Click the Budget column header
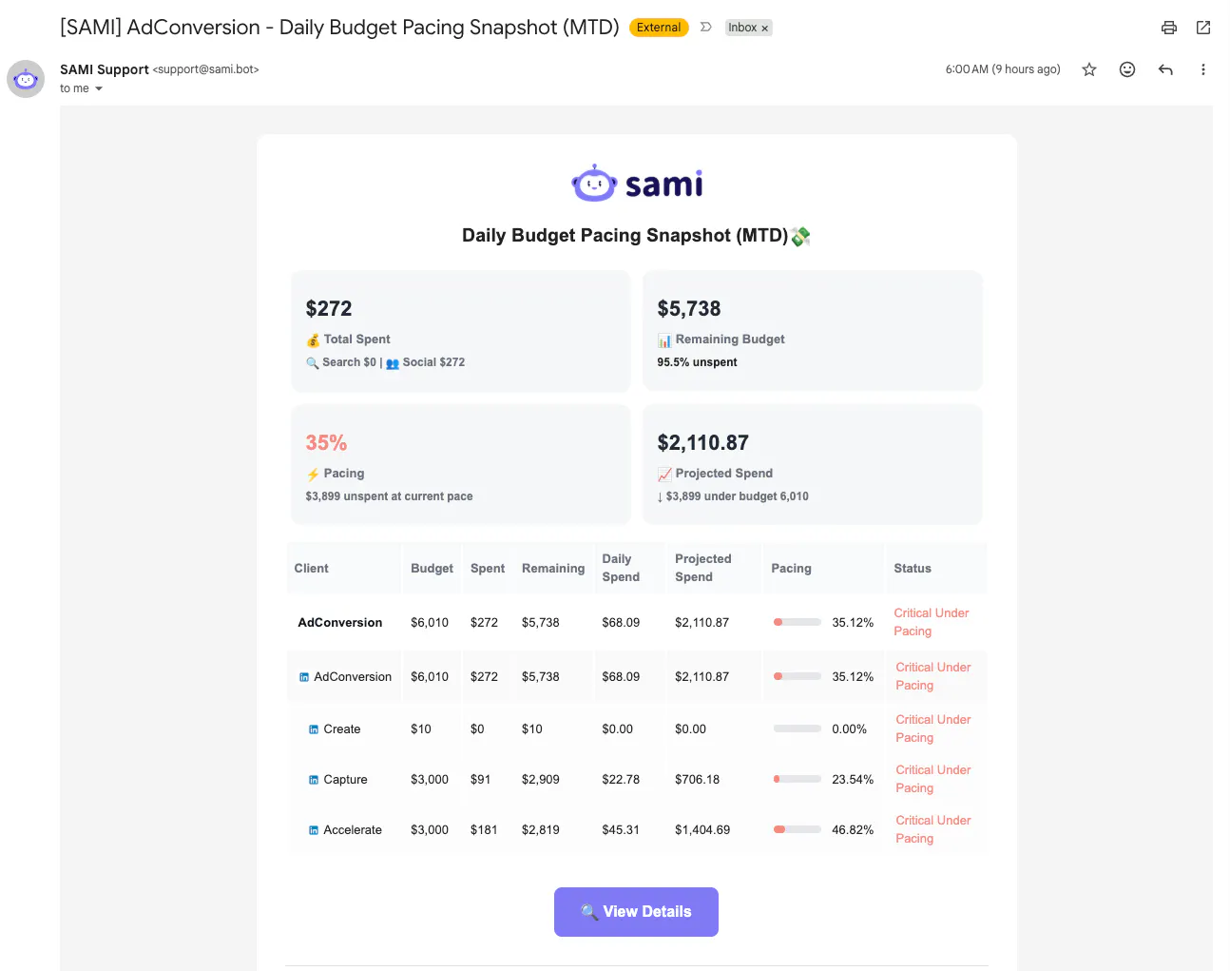 coord(432,568)
